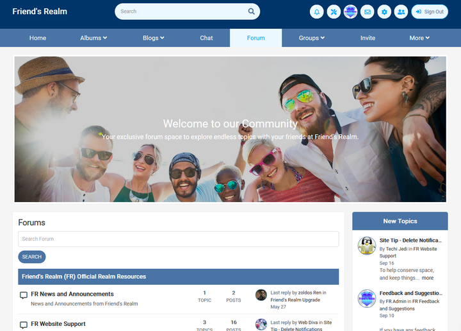Open FR Admin's avatar in New Topics
This screenshot has width=461, height=331.
pos(367,298)
